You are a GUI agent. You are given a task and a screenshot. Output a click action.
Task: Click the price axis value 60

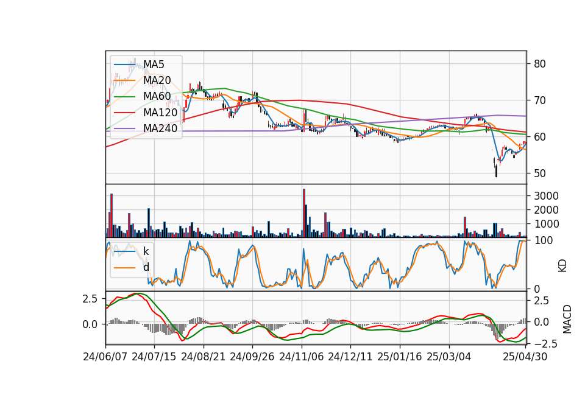540,137
